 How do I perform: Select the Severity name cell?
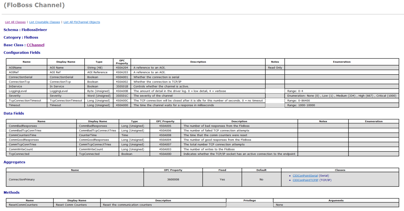26,96
